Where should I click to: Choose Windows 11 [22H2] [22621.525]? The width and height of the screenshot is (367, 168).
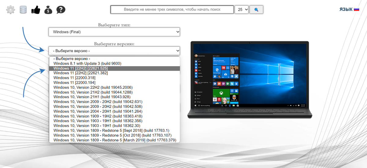point(115,68)
